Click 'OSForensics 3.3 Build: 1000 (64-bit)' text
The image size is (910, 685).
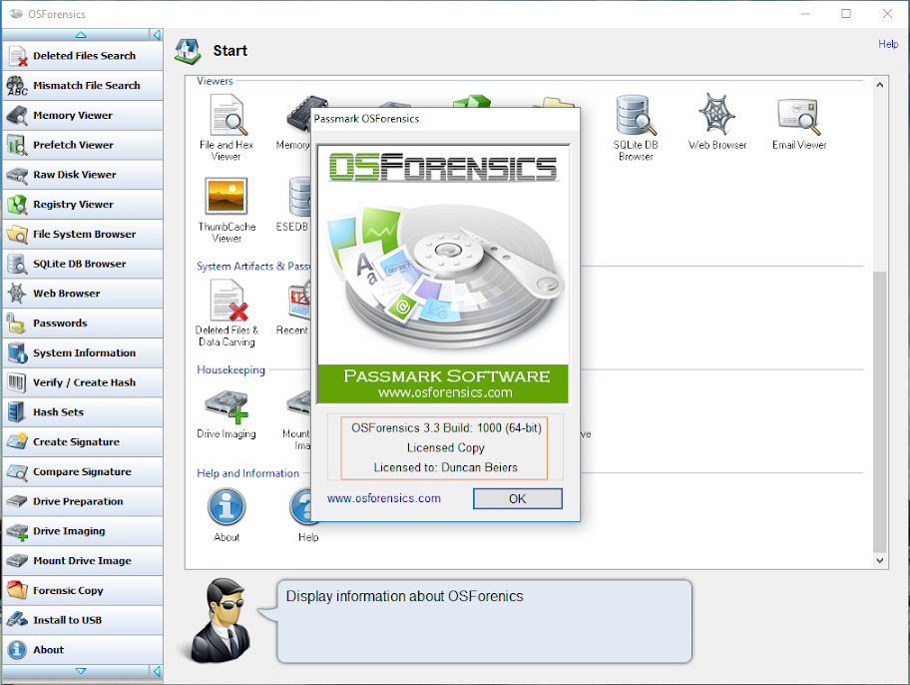446,428
